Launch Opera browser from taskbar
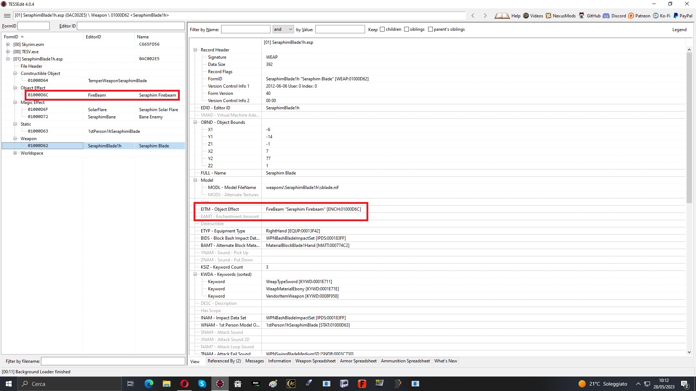Screen dimensions: 696x391 (x=184, y=384)
